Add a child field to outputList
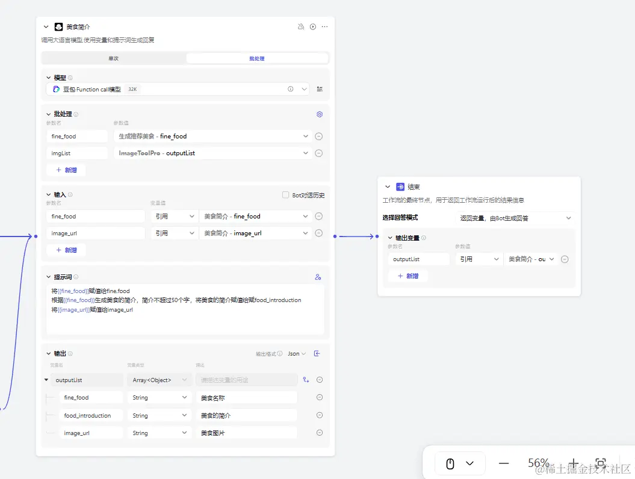 coord(306,380)
